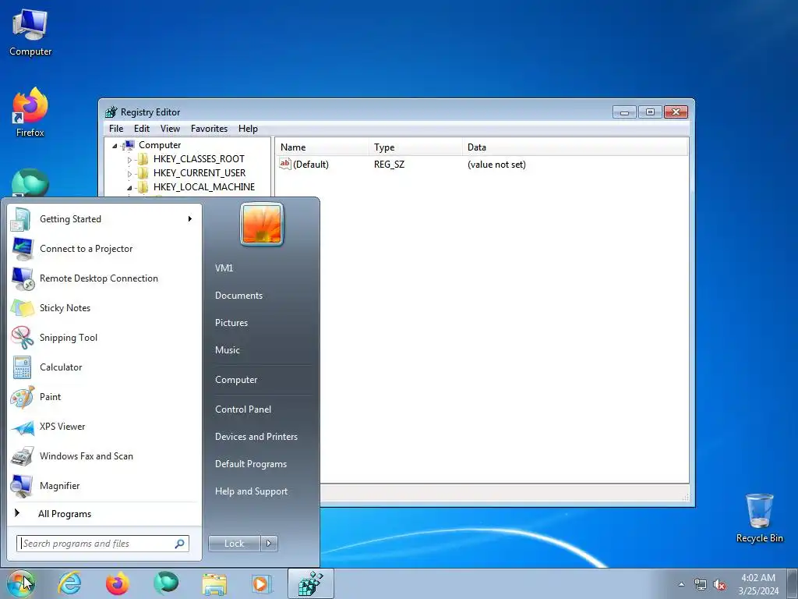Image resolution: width=798 pixels, height=599 pixels.
Task: Click the taskbar clock showing 4:02 AM
Action: (758, 584)
